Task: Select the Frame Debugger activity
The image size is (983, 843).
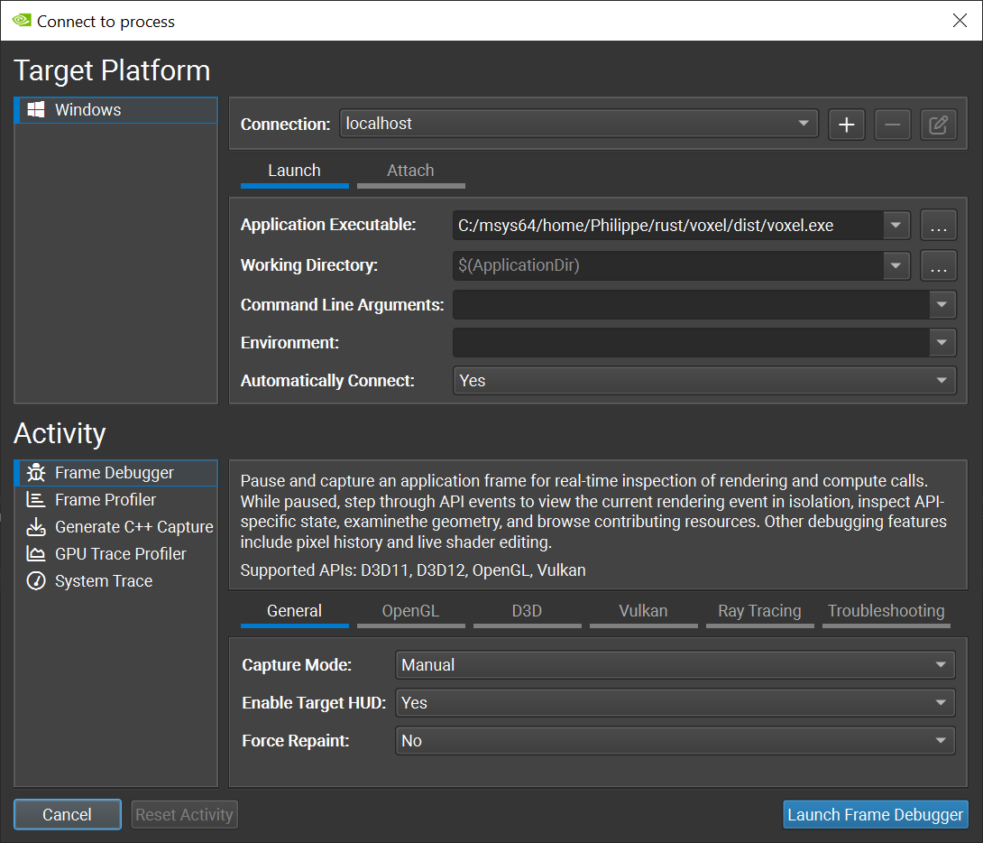Action: tap(116, 473)
